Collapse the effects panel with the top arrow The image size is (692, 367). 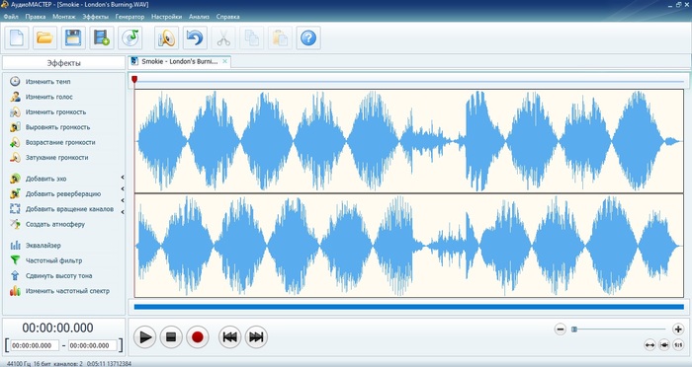click(x=123, y=178)
